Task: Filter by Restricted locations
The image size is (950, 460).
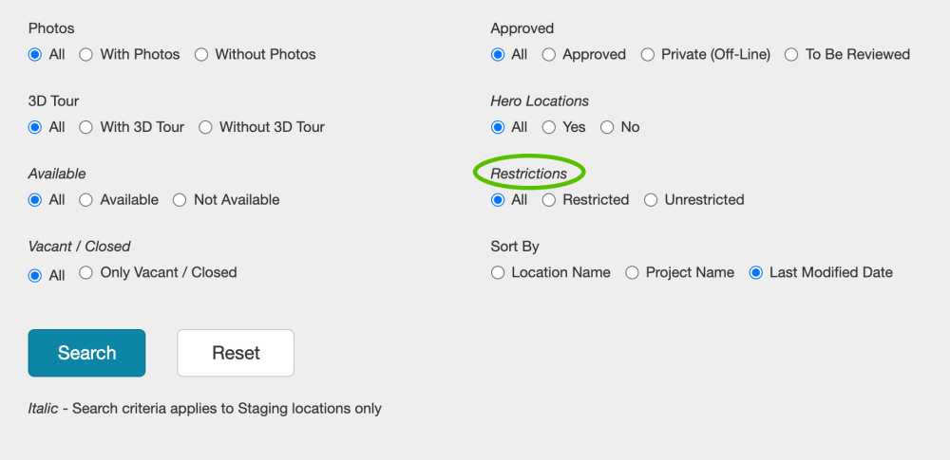Action: 549,200
